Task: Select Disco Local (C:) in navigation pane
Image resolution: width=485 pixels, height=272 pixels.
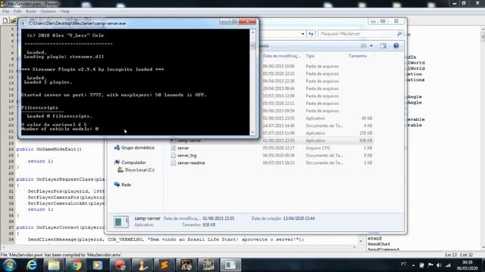Action: point(139,170)
